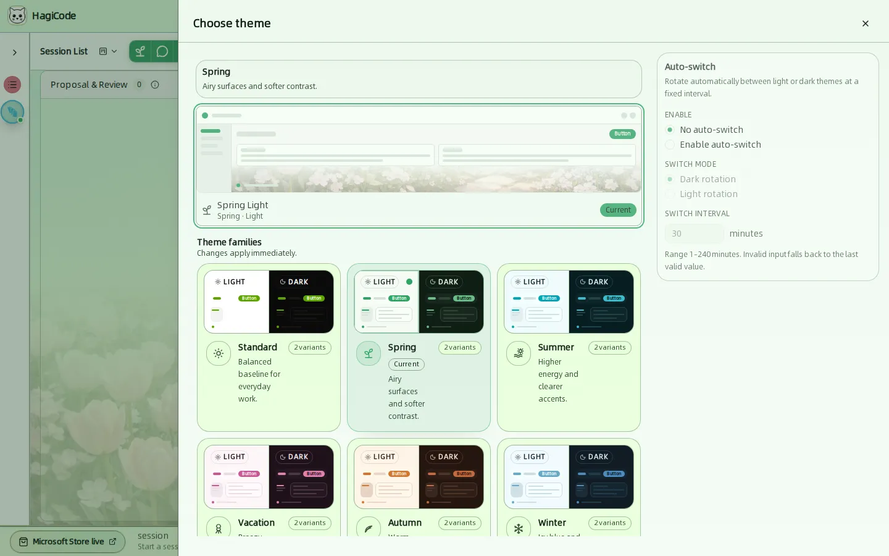Select Enable auto-switch radio button

pos(670,145)
